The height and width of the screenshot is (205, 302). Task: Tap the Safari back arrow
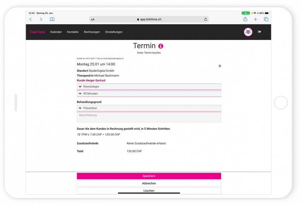coord(31,19)
